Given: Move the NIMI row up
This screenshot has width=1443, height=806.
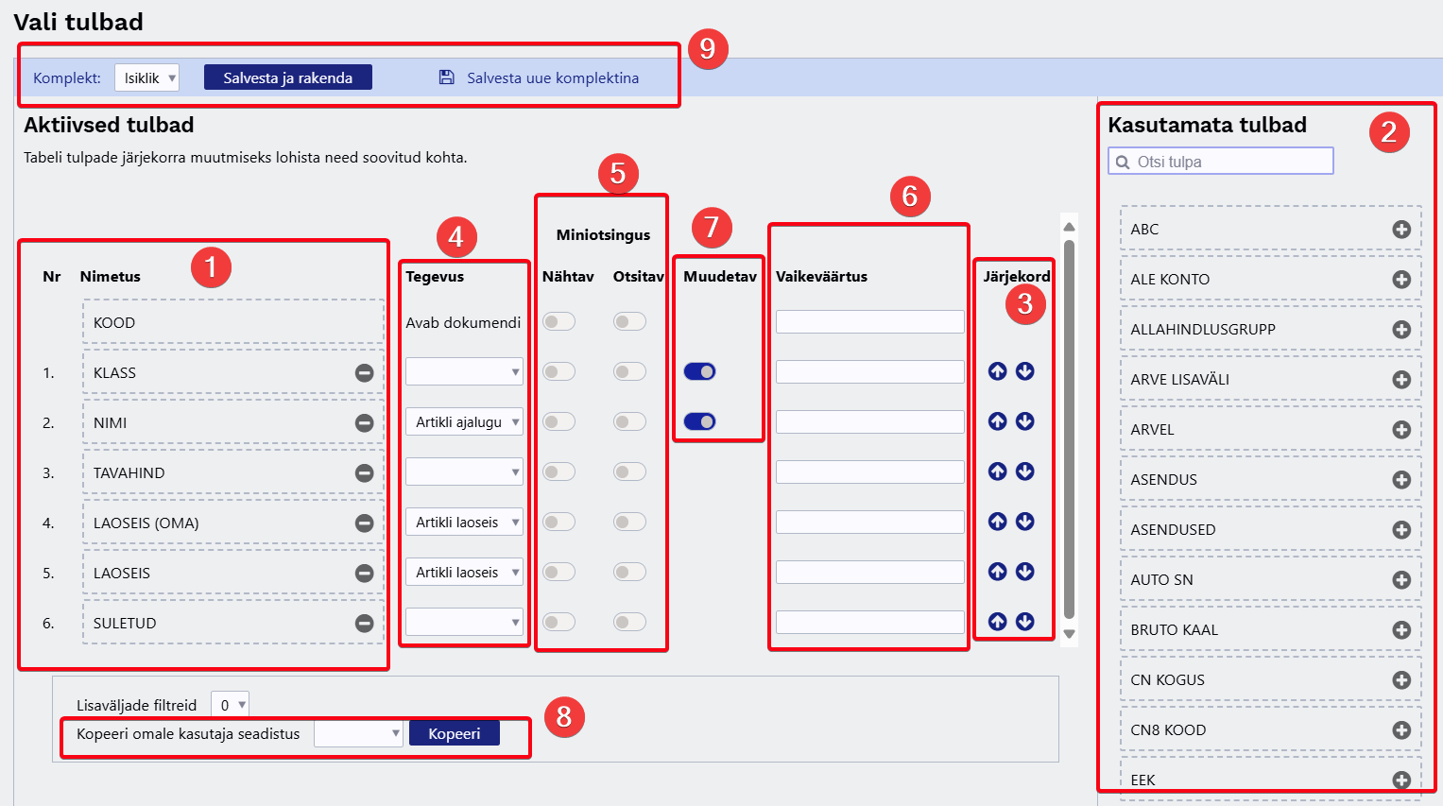Looking at the screenshot, I should coord(997,421).
